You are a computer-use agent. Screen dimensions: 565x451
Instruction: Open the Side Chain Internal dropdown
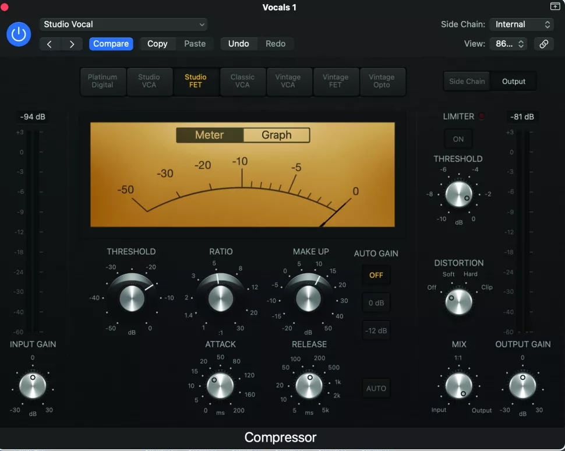pyautogui.click(x=522, y=24)
